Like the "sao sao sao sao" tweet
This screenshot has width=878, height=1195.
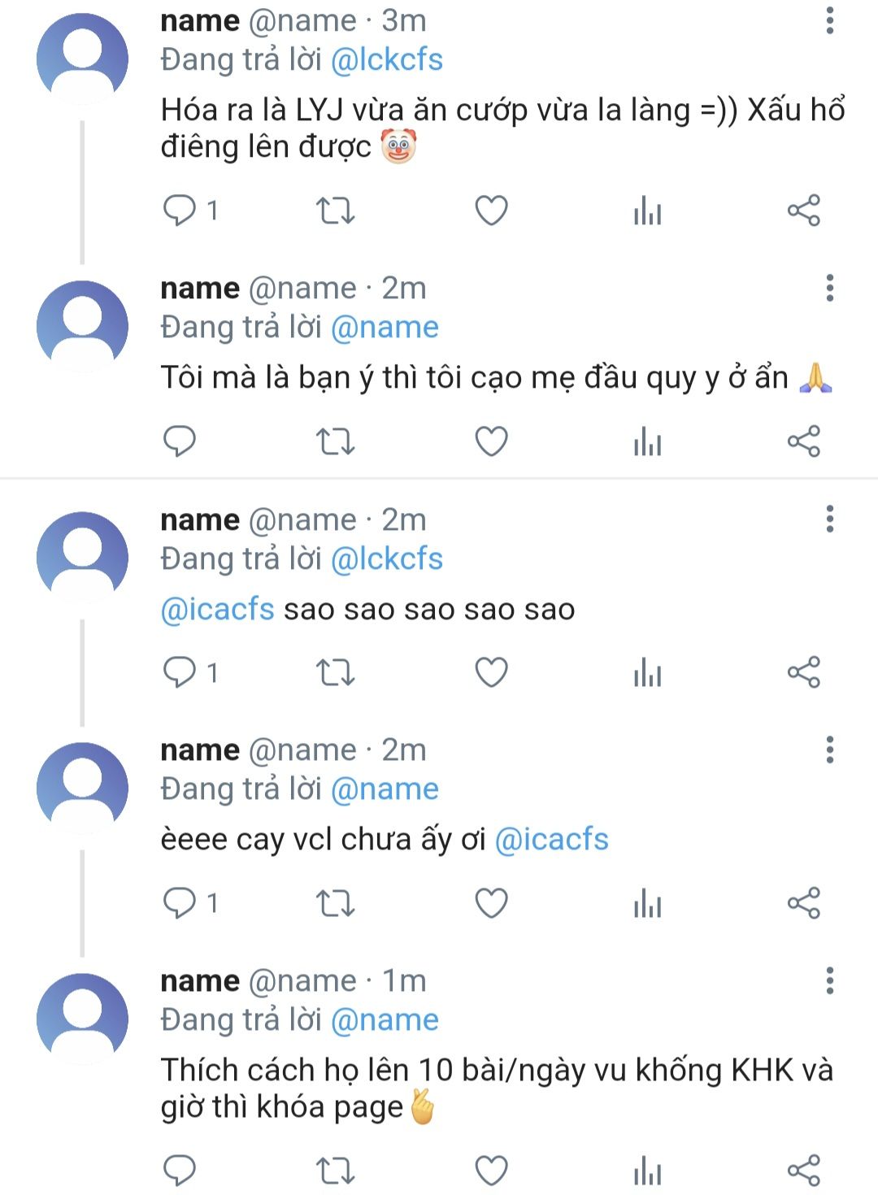(491, 673)
